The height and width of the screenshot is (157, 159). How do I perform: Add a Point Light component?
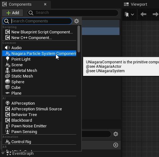[x=39, y=59]
